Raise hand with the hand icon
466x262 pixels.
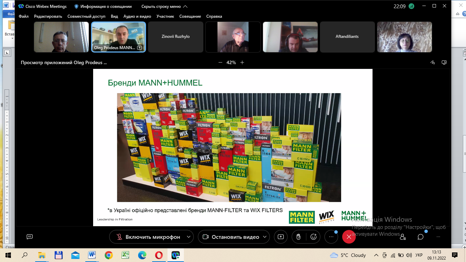(298, 237)
